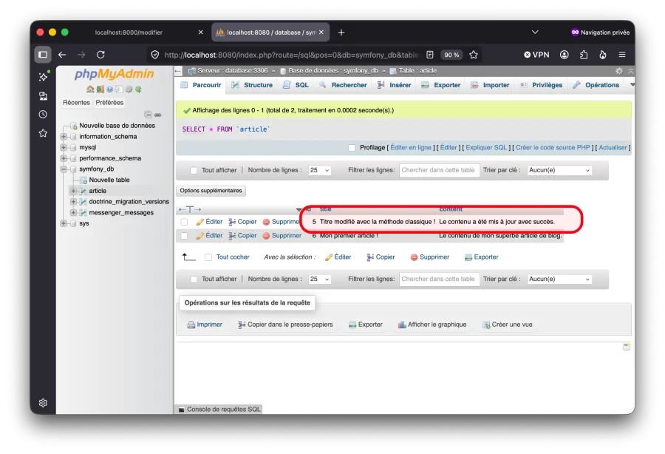Switch to the Rechercher tab
This screenshot has height=454, width=665.
pyautogui.click(x=343, y=85)
